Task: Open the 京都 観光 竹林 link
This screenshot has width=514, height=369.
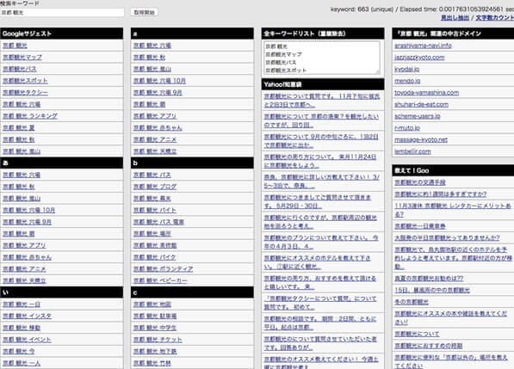Action: [152, 363]
